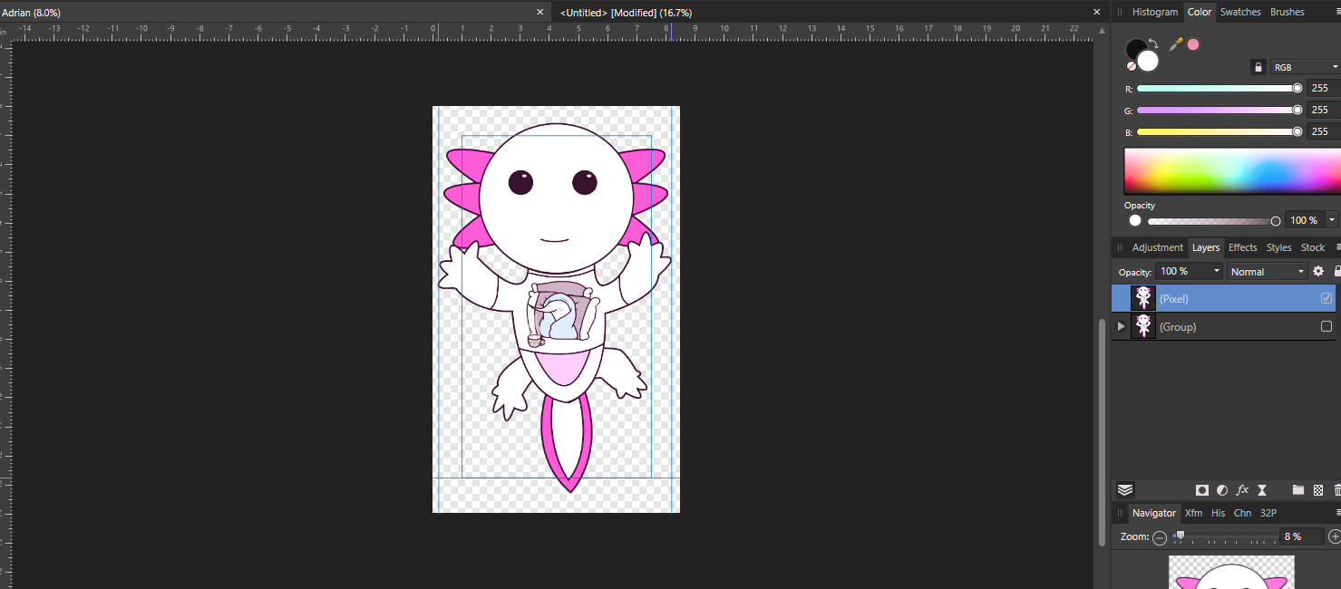Toggle visibility checkbox of the (Group) layer
The width and height of the screenshot is (1341, 589).
[x=1326, y=326]
